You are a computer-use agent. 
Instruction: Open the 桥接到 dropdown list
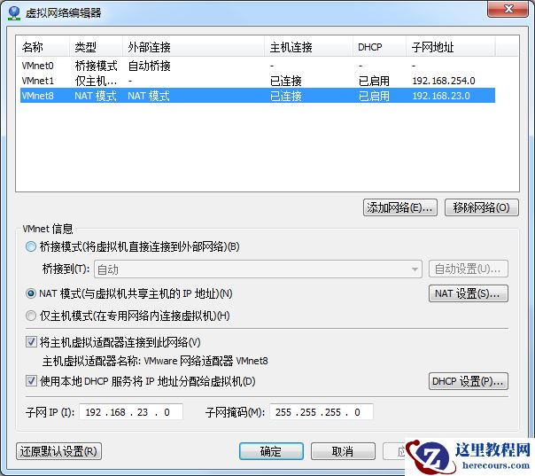tap(258, 269)
